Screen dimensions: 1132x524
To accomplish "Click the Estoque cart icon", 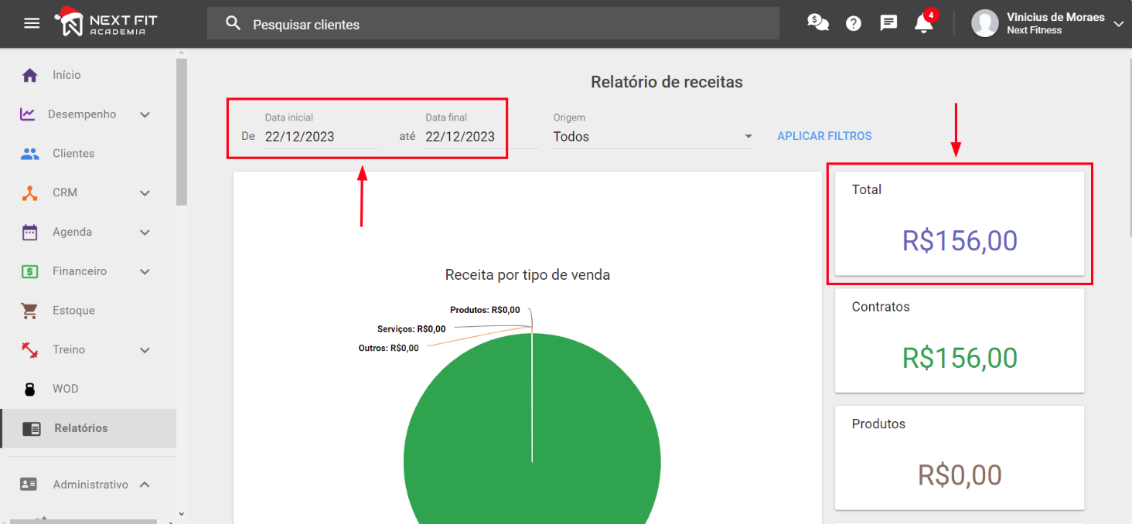I will [29, 311].
